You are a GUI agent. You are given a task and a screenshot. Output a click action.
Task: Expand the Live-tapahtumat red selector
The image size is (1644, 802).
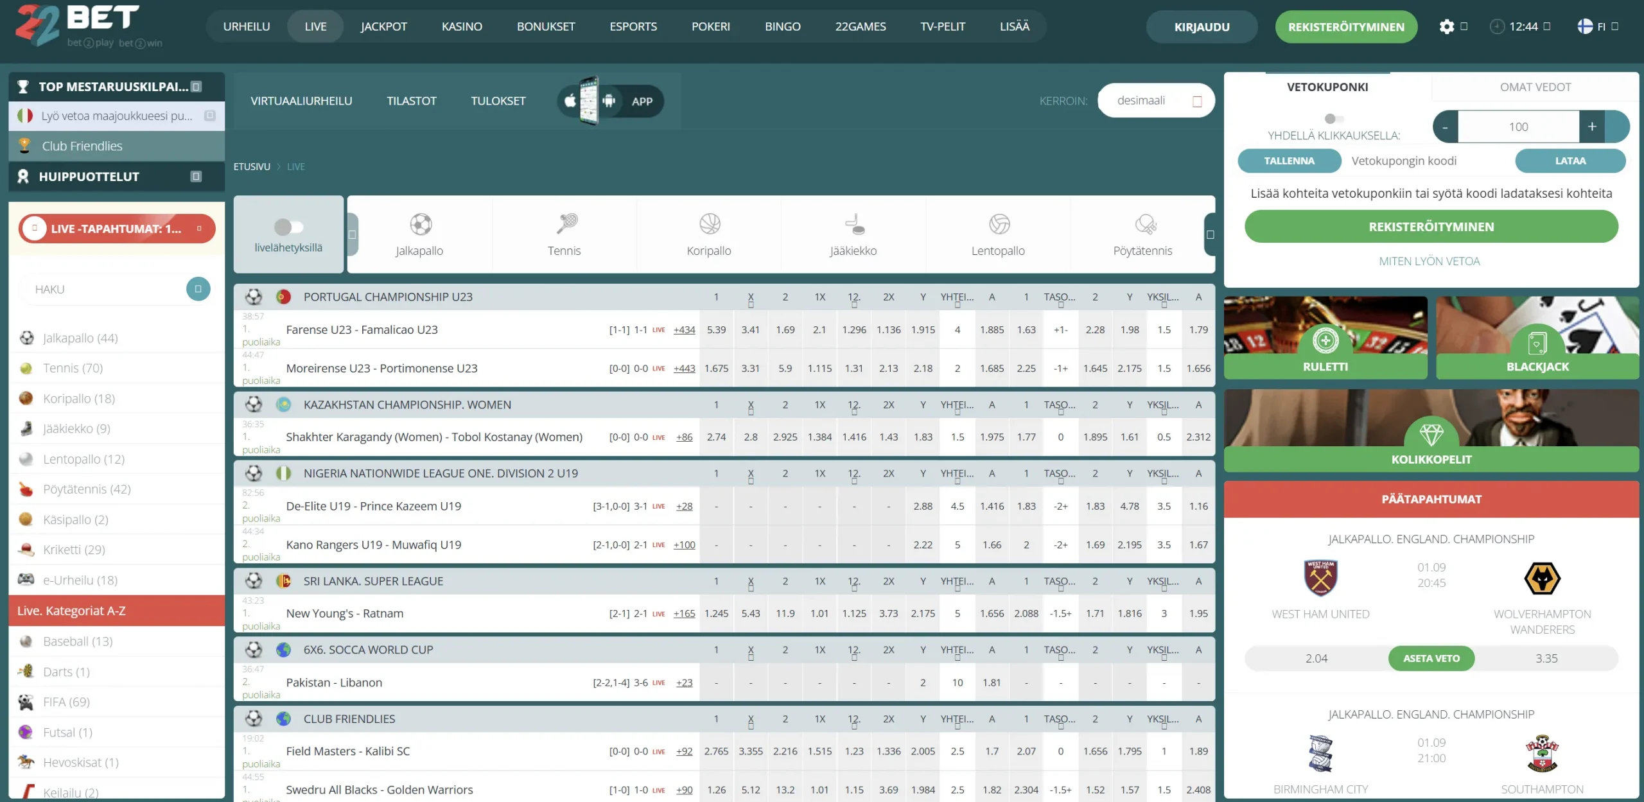(x=117, y=229)
